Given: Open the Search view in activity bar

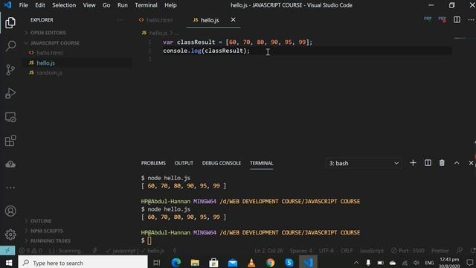Looking at the screenshot, I should coord(10,46).
